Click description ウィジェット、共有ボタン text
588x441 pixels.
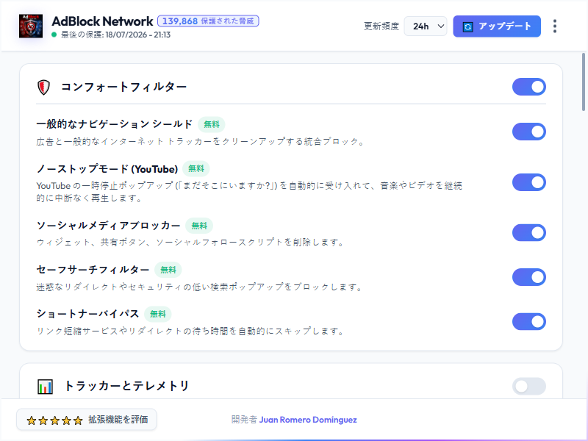click(x=190, y=243)
